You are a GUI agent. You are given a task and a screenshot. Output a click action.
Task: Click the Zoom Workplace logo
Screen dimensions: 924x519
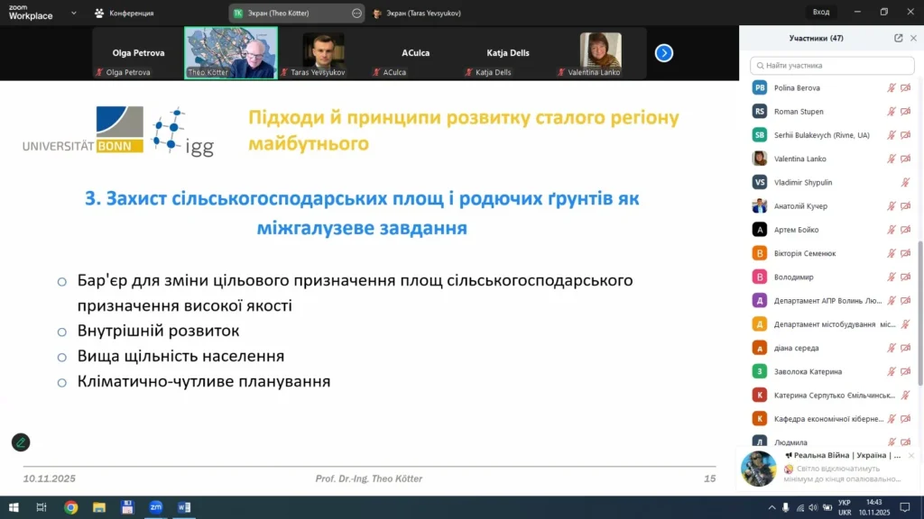pos(31,13)
